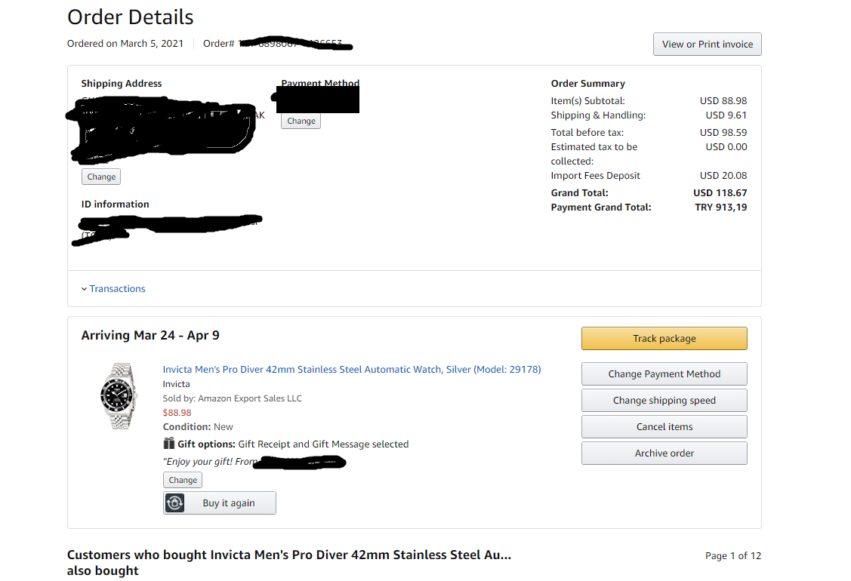Archive this order
Image resolution: width=851 pixels, height=581 pixels.
tap(664, 453)
